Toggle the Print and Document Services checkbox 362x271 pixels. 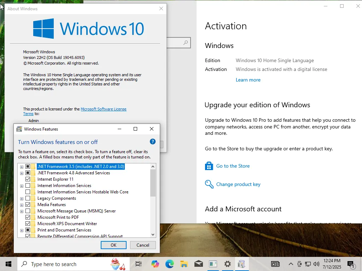[28, 230]
